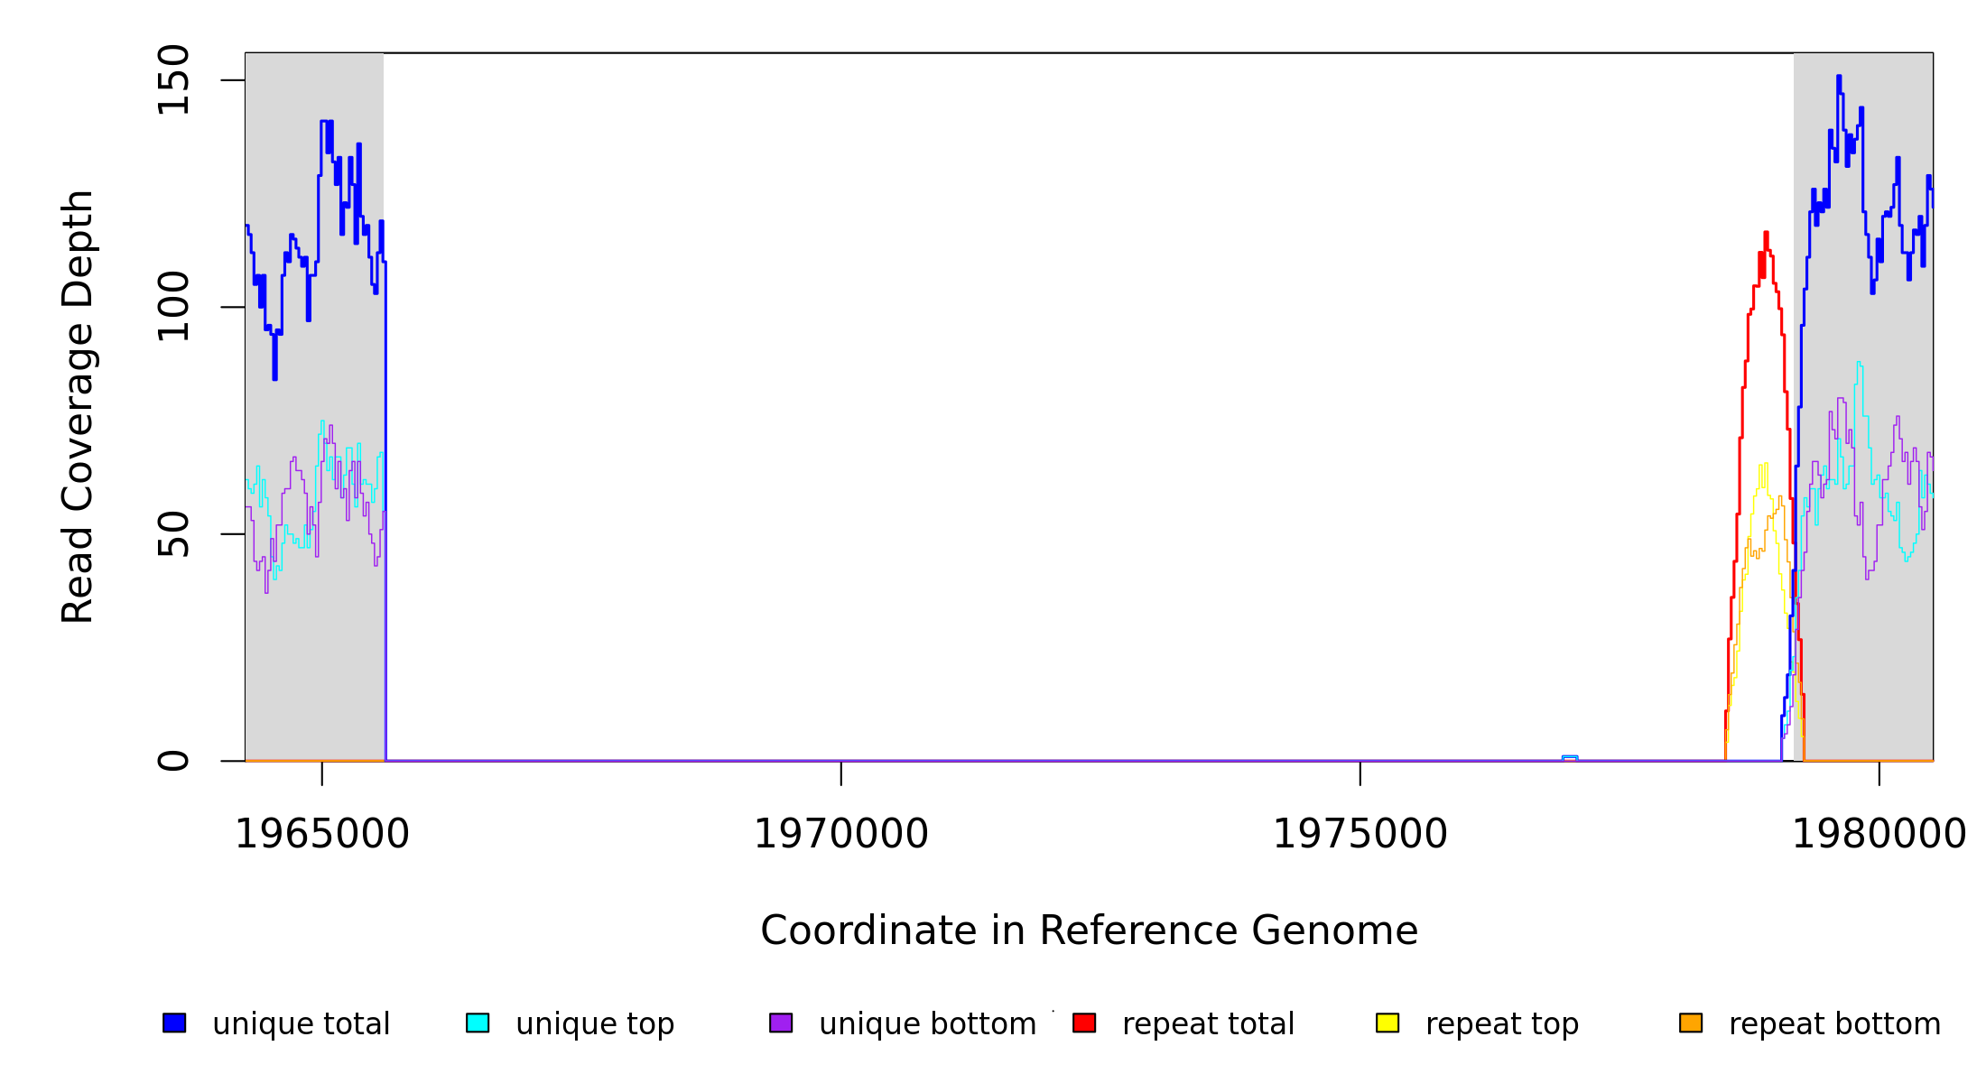Select the 'repeat bottom' legend label
The width and height of the screenshot is (1986, 1083).
(x=1834, y=1024)
